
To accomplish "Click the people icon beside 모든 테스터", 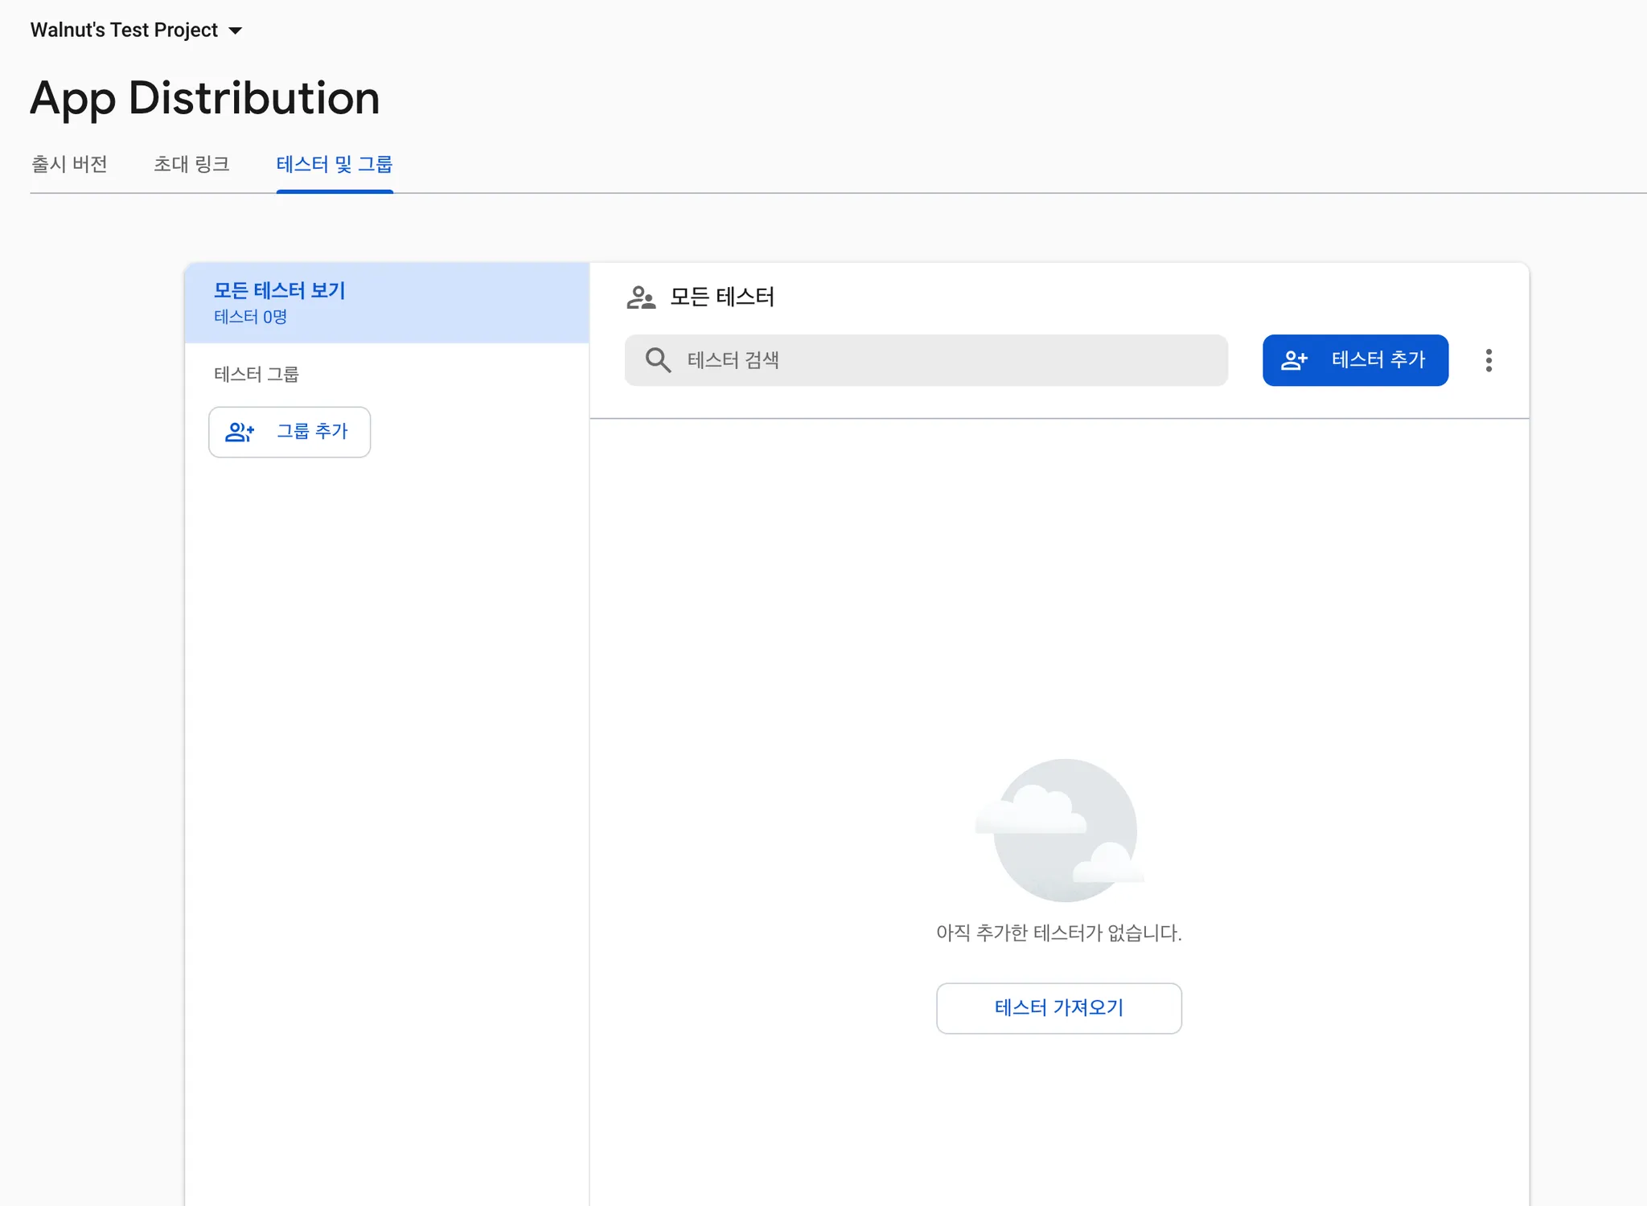I will click(x=641, y=297).
